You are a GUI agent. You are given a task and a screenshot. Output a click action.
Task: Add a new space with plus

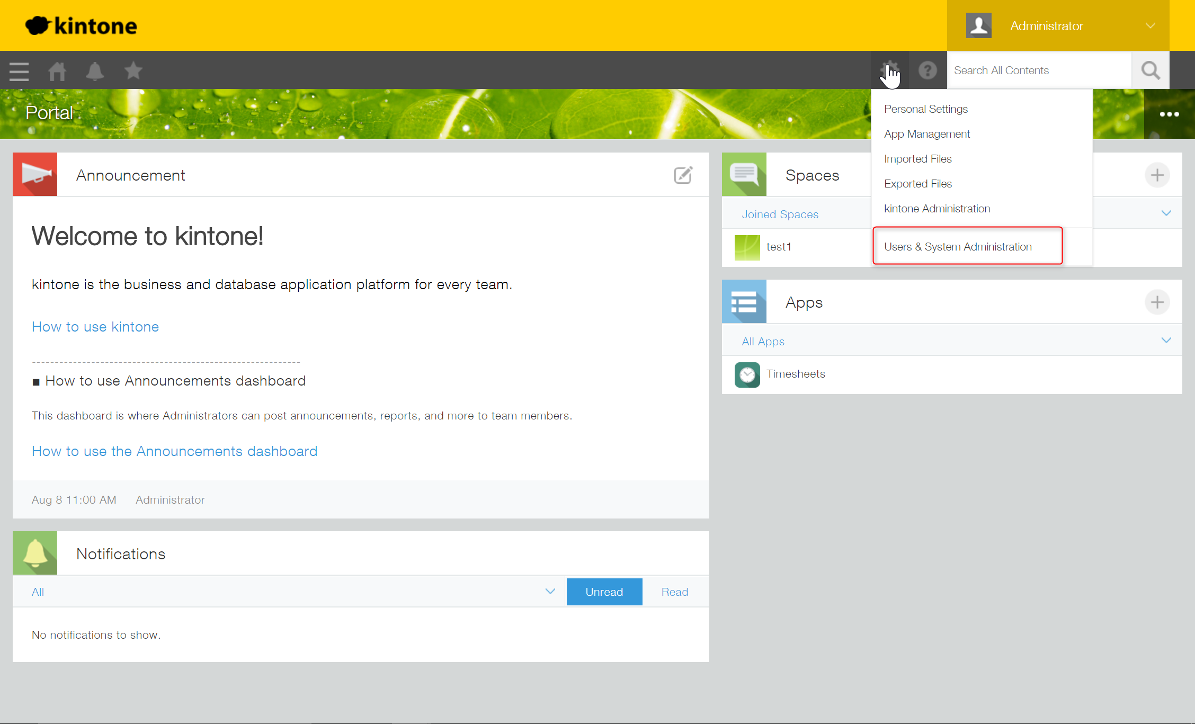(x=1157, y=175)
